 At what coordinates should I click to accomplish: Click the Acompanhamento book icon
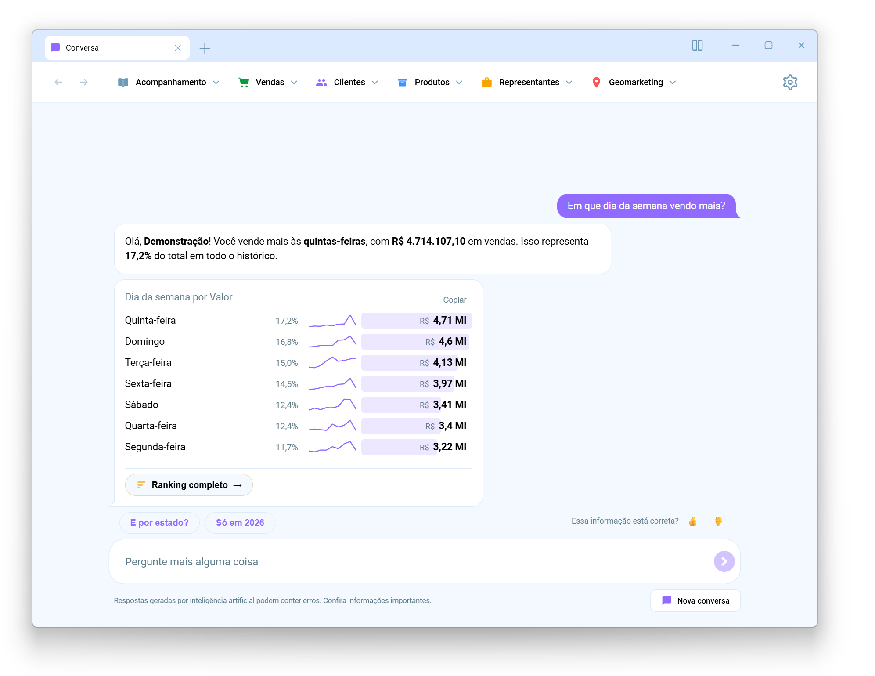123,82
